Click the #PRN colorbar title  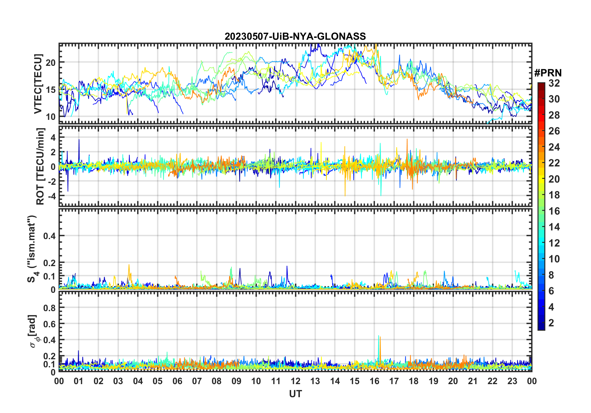[548, 73]
